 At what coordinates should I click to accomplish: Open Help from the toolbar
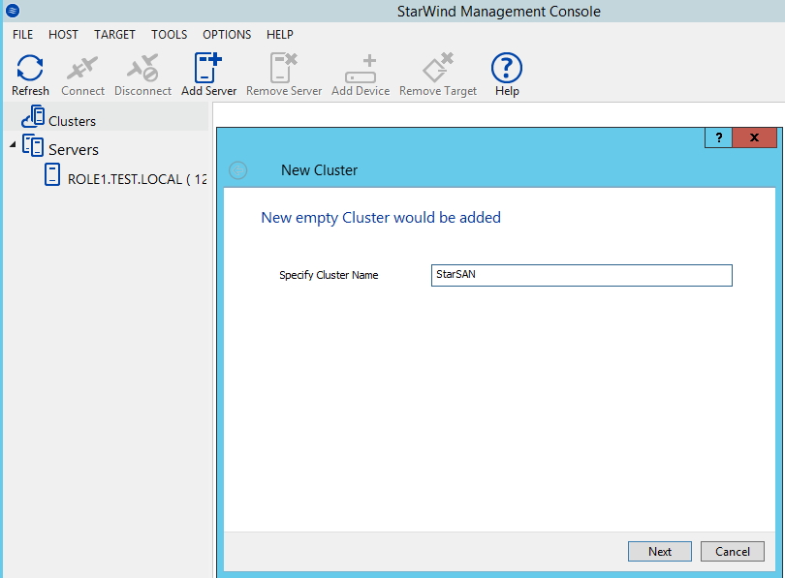point(507,75)
